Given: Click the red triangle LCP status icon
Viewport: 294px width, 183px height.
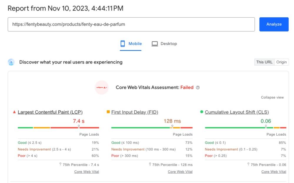Looking at the screenshot, I should (x=14, y=112).
